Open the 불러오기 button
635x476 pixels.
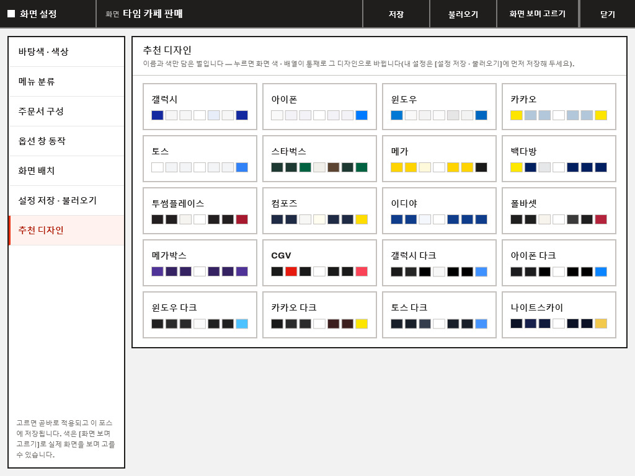tap(463, 14)
